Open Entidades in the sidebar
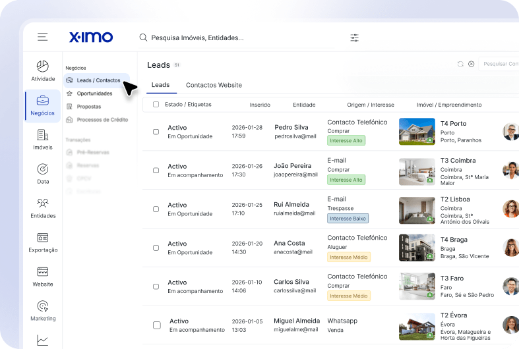519x349 pixels. tap(43, 208)
